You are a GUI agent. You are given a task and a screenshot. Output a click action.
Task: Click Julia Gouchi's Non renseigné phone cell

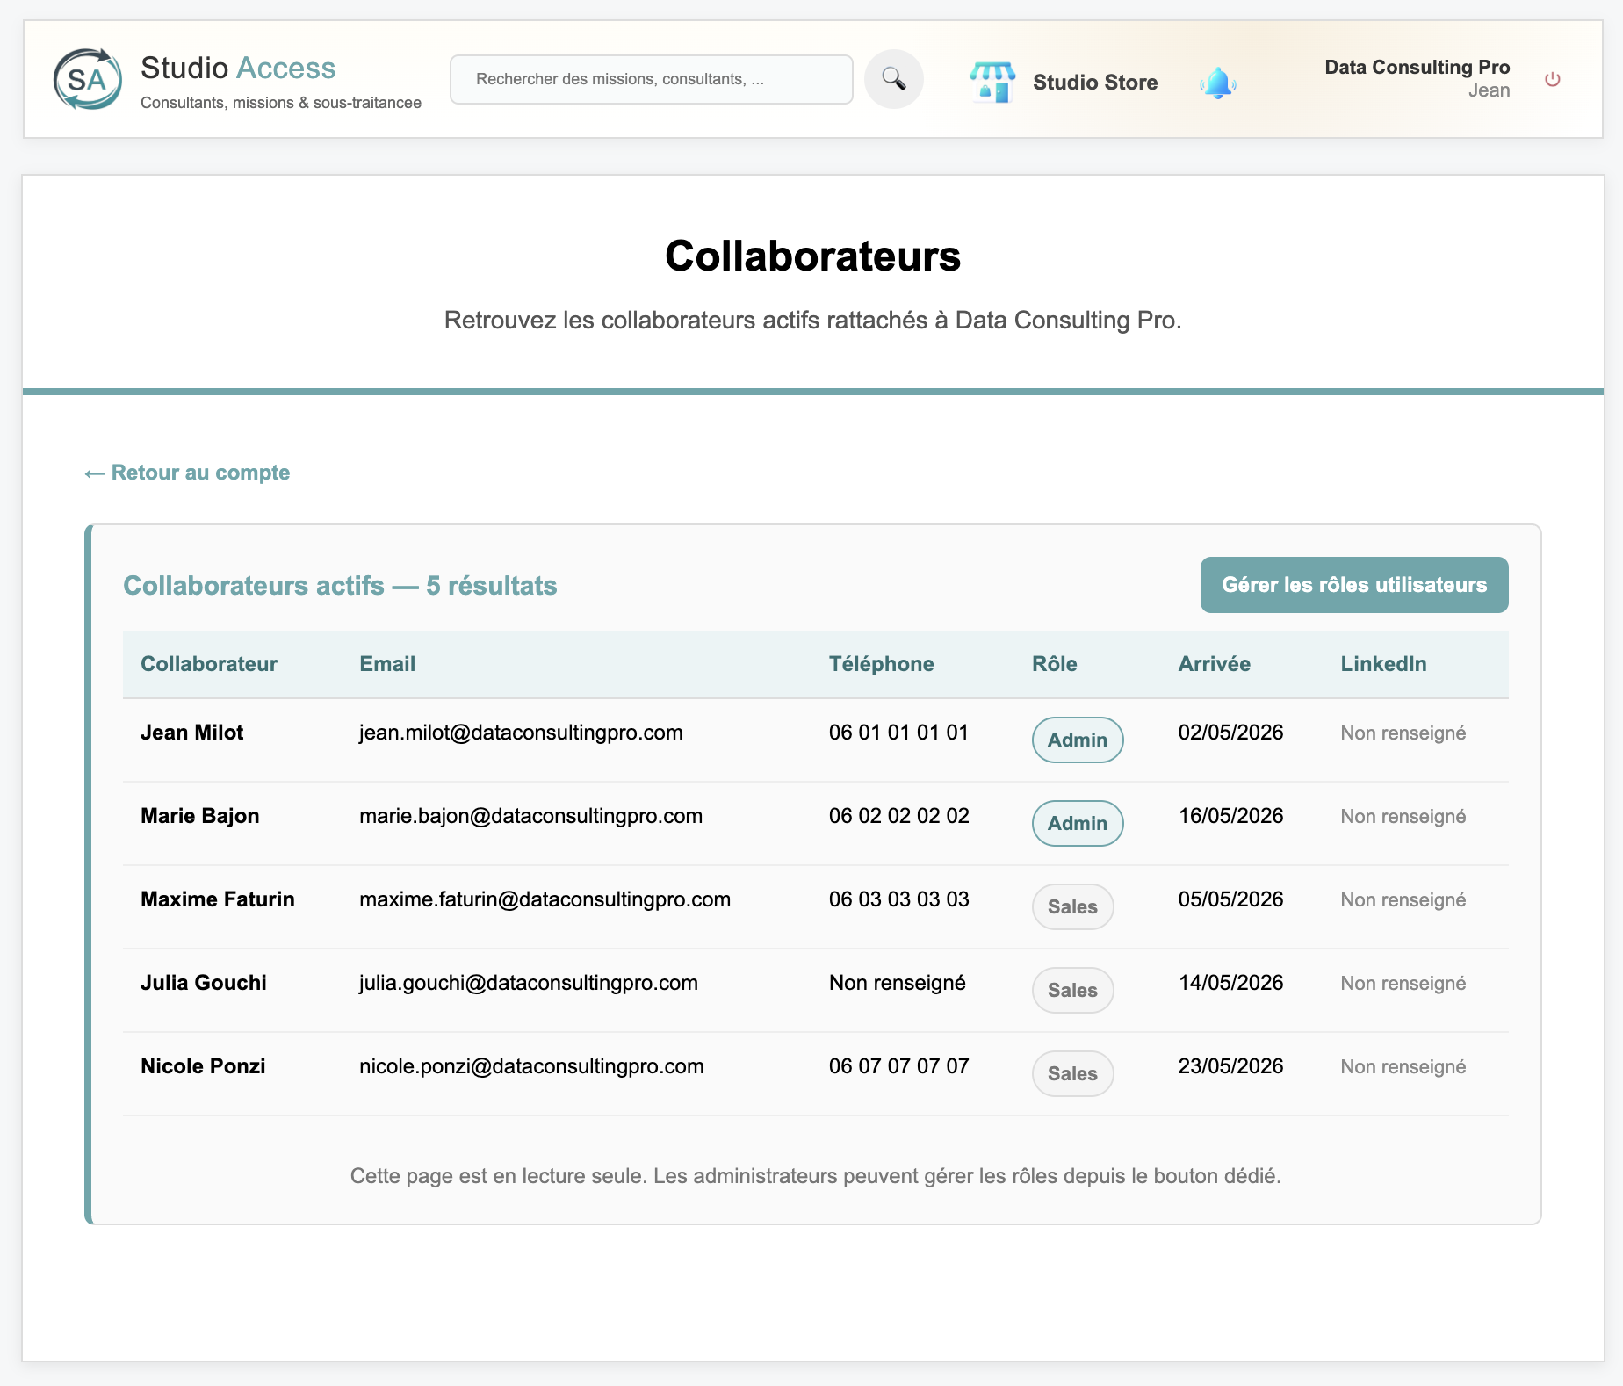click(897, 983)
